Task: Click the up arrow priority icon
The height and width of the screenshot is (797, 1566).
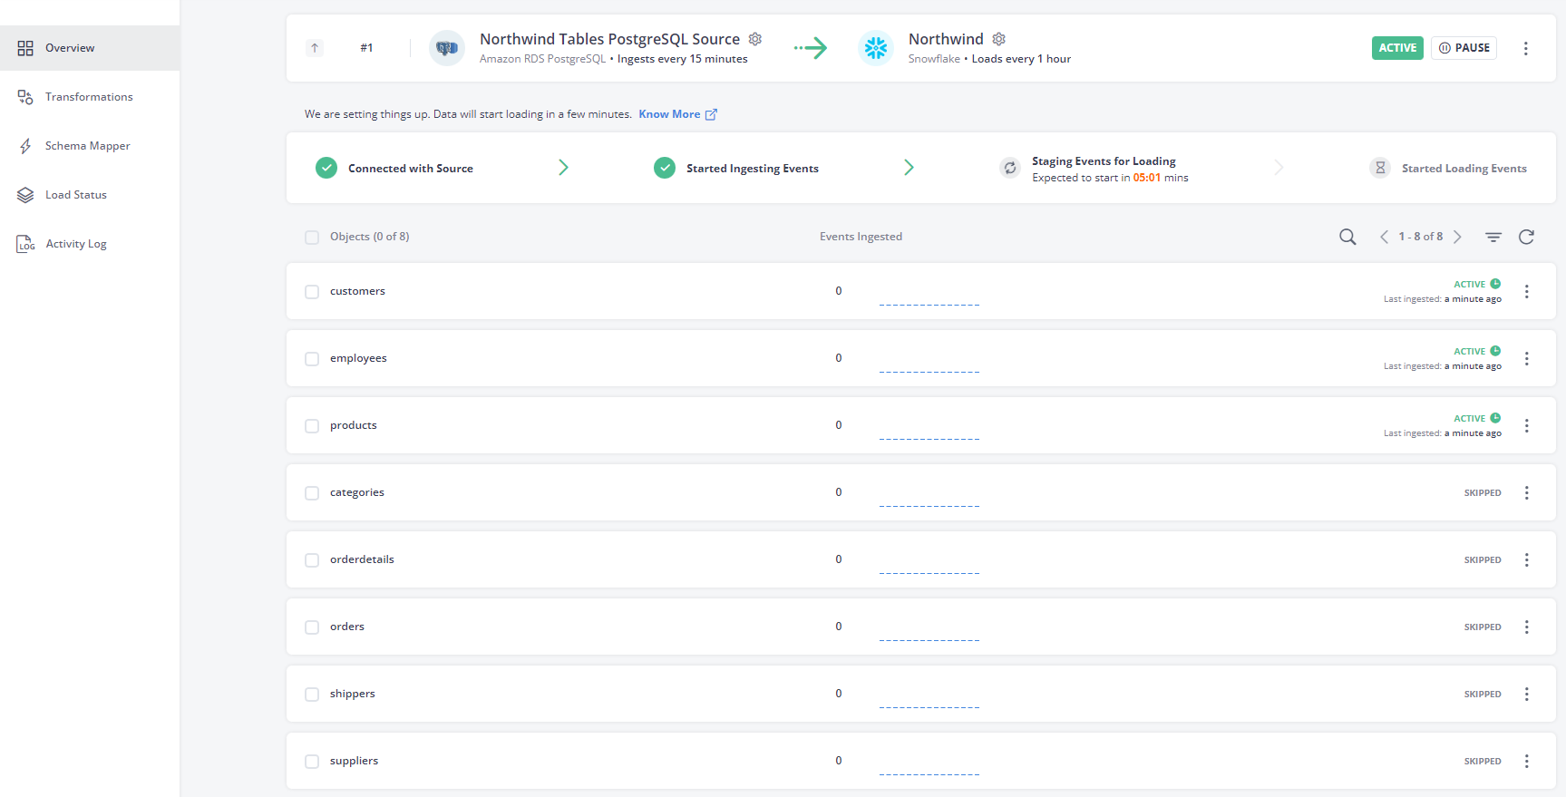Action: point(315,48)
